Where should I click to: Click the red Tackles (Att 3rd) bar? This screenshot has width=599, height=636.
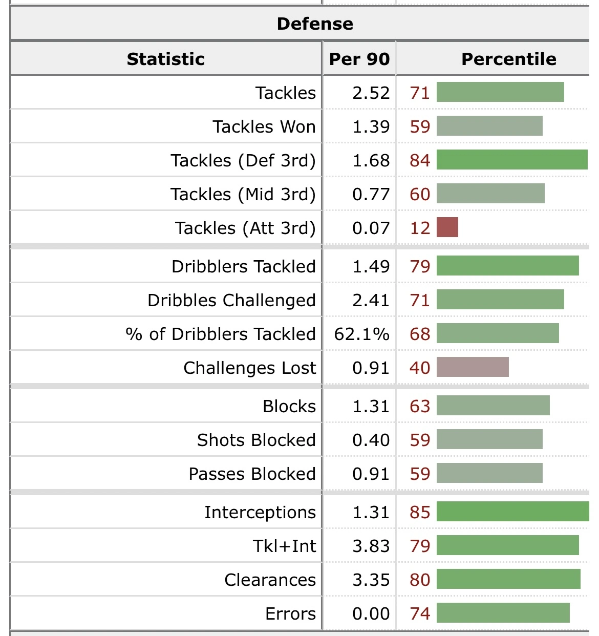pos(447,228)
